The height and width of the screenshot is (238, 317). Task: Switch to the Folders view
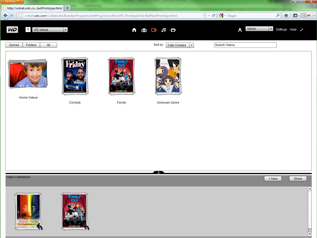click(x=31, y=45)
